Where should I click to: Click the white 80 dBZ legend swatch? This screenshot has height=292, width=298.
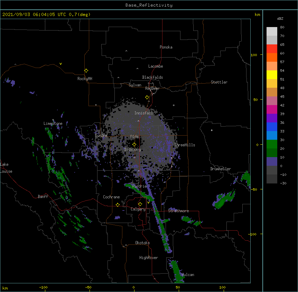(x=272, y=32)
